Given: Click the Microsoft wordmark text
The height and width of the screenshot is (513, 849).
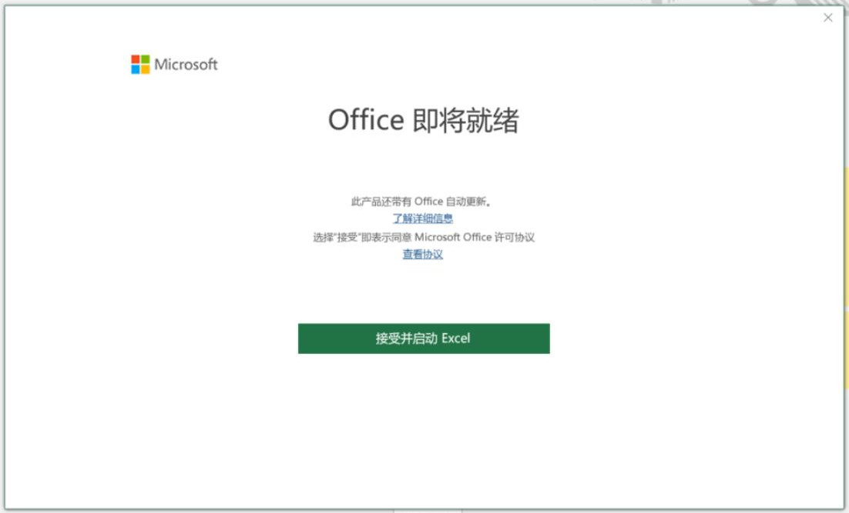Looking at the screenshot, I should [x=186, y=65].
